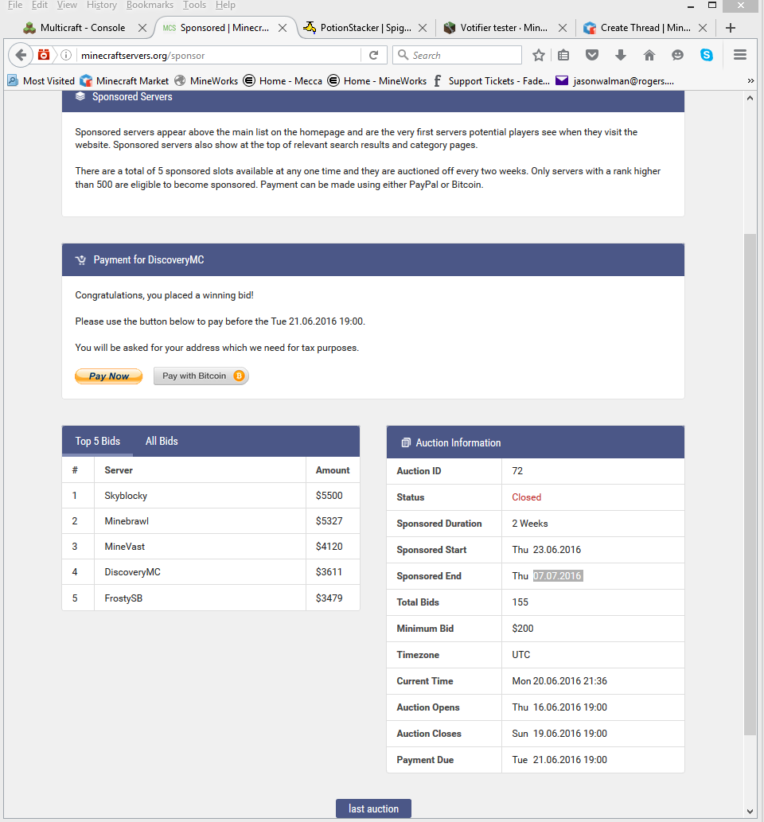Open the Bookmarks menu
Image resolution: width=764 pixels, height=822 pixels.
tap(150, 5)
